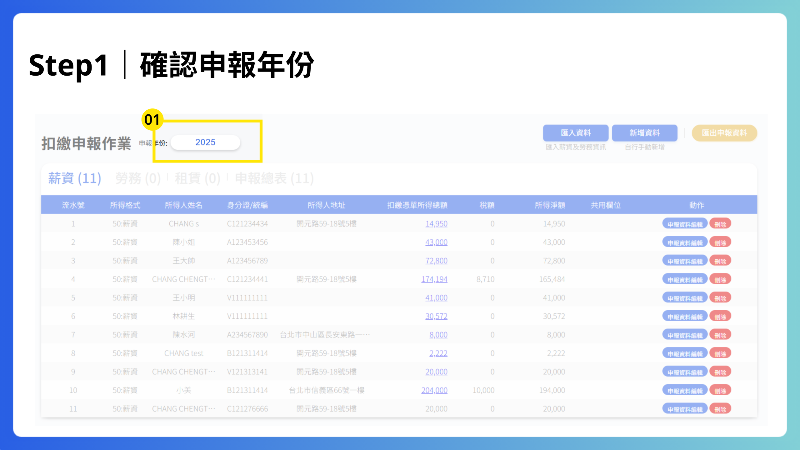
Task: Open the 申報年份 2025 year dropdown
Action: click(205, 142)
